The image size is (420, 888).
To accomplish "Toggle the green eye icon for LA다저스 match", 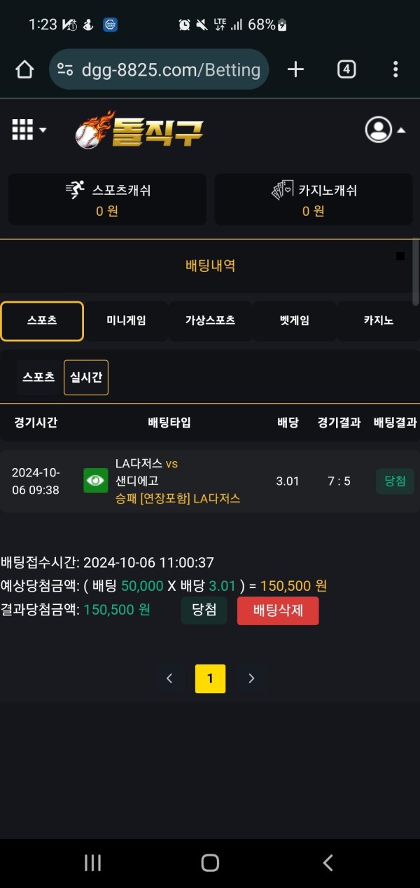I will (96, 481).
